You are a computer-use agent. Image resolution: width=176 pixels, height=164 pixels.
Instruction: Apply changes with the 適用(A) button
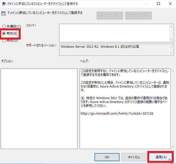point(161,157)
